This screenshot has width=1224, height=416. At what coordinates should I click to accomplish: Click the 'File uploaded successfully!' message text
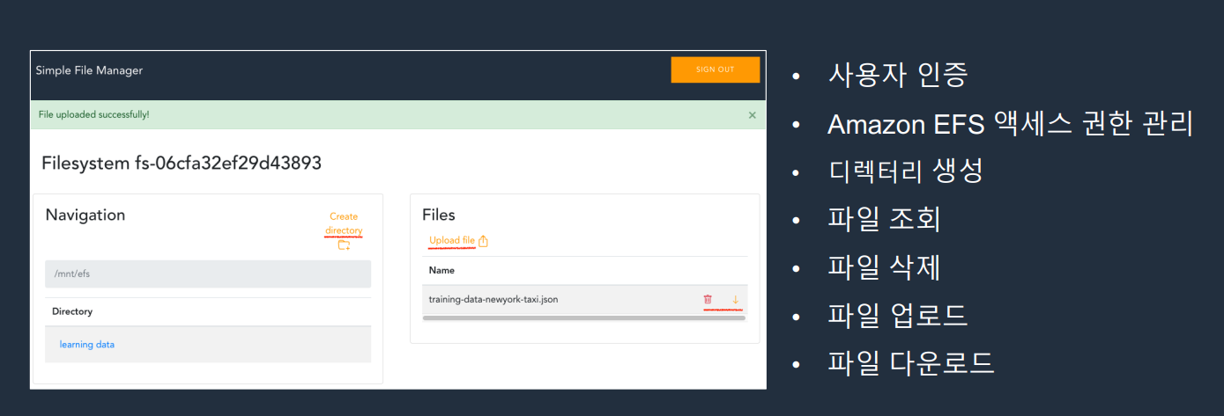[94, 114]
